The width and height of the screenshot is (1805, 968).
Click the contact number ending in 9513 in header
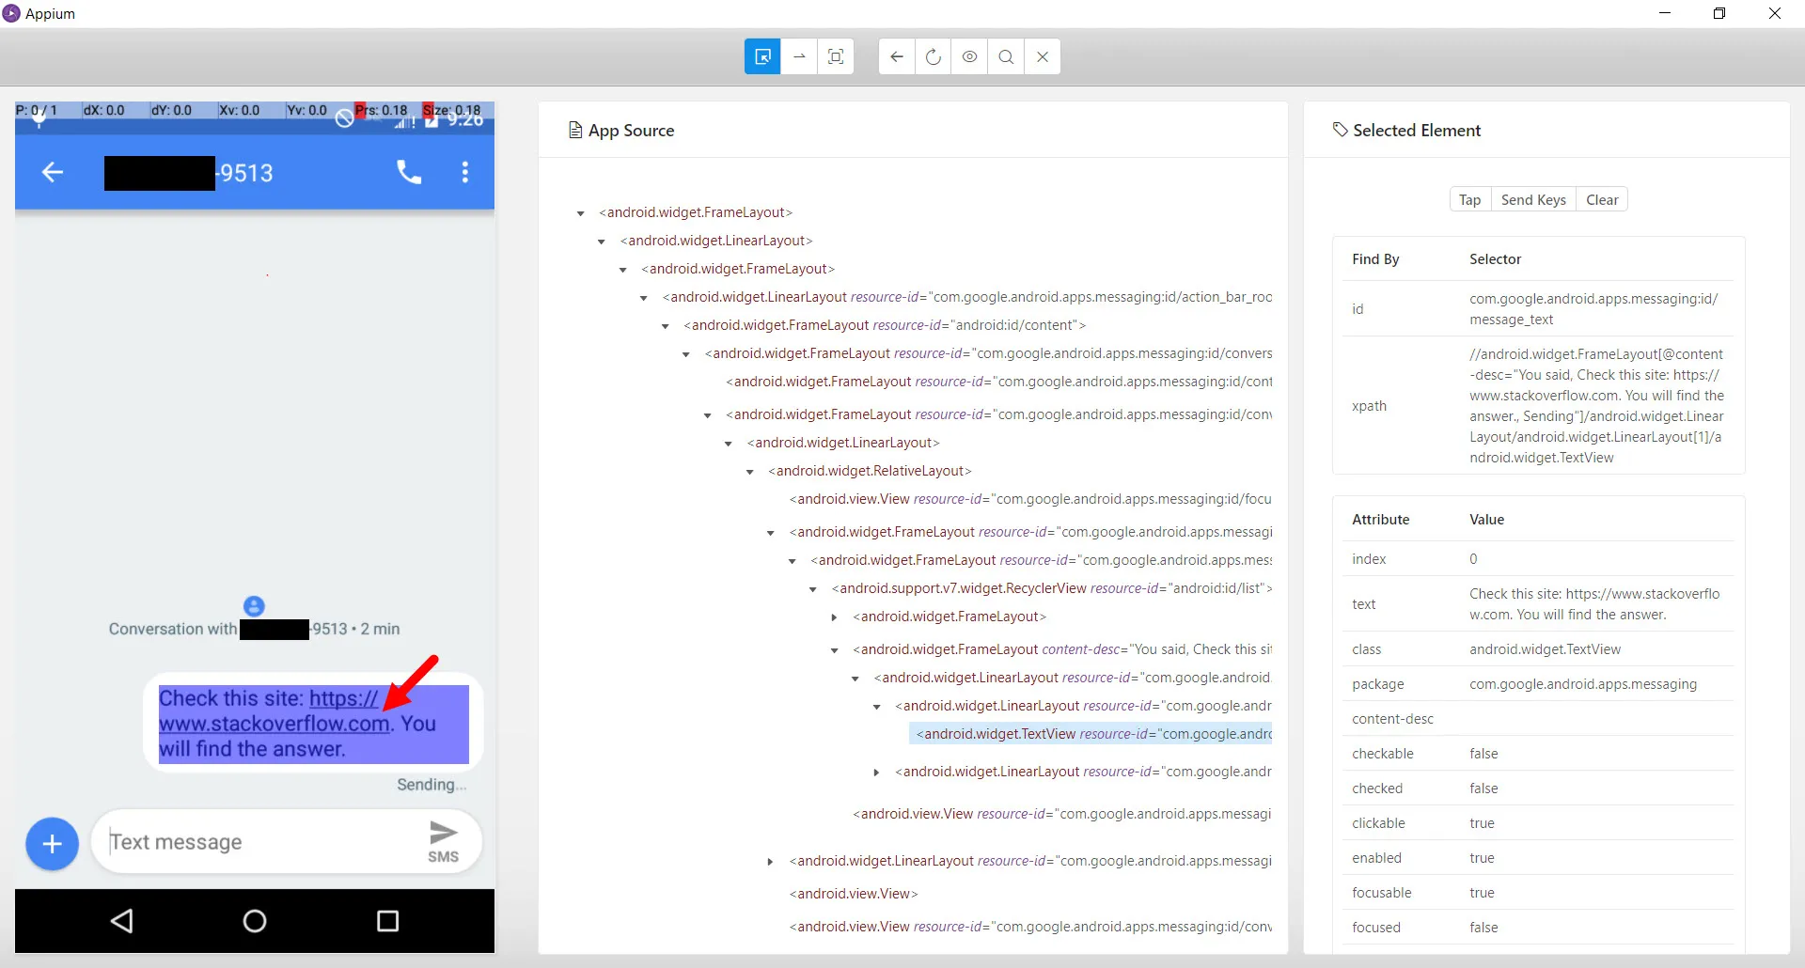(x=189, y=173)
